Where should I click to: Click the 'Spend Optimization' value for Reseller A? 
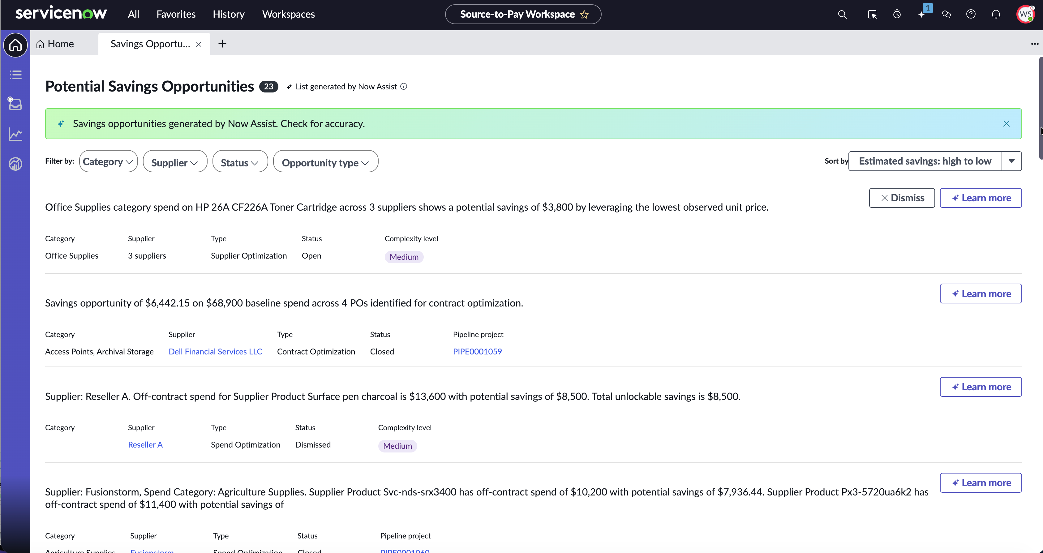tap(245, 444)
